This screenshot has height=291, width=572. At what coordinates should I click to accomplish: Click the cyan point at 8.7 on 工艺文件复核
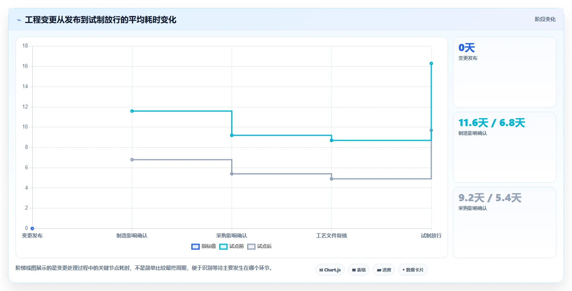click(331, 140)
